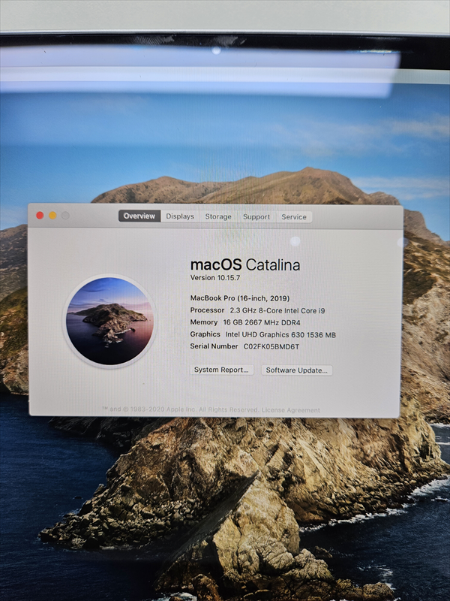Select the Service tab

294,217
